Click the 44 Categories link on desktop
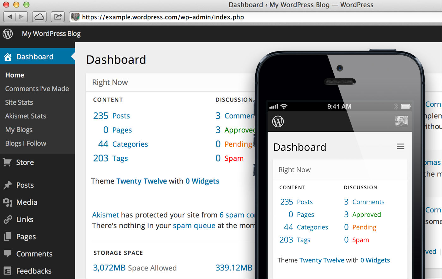 tap(123, 144)
